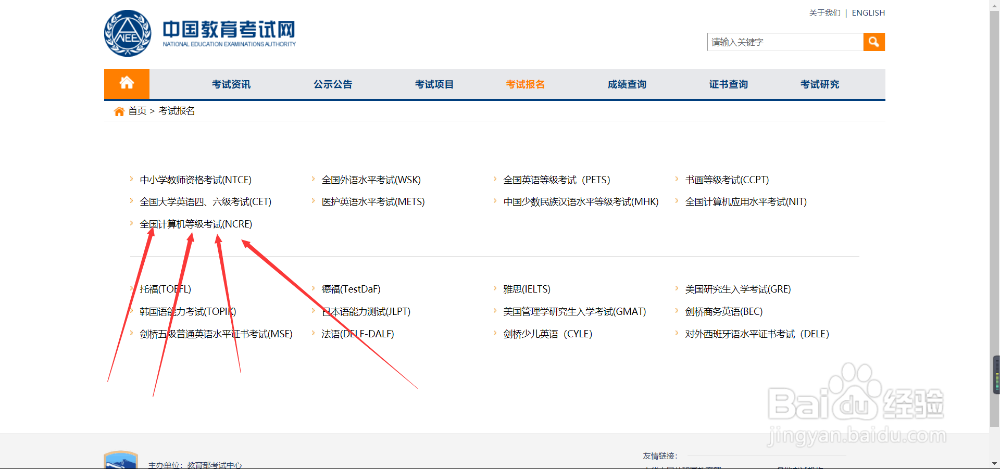Click the small home icon in the breadcrumb
1000x469 pixels.
pyautogui.click(x=118, y=111)
